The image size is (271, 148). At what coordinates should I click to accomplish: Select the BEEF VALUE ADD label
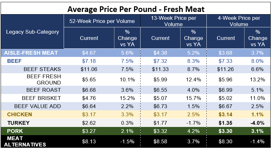[37, 106]
